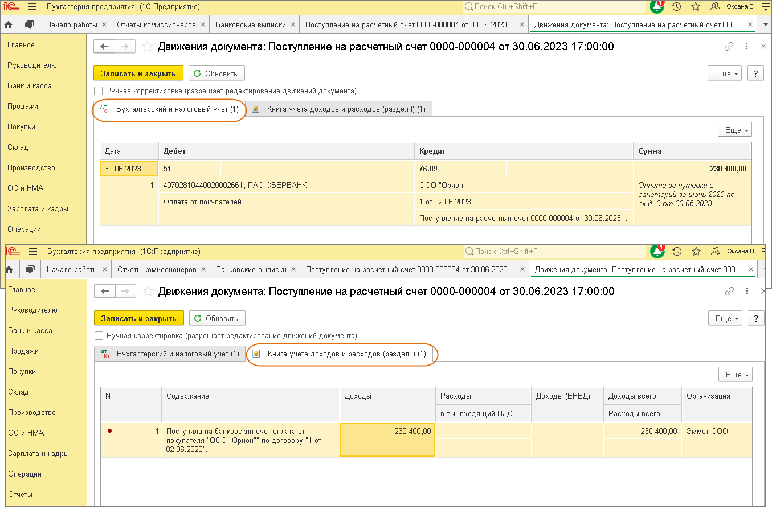Screen dimensions: 772x509
Task: Add lower document to favorites with star
Action: click(x=148, y=292)
